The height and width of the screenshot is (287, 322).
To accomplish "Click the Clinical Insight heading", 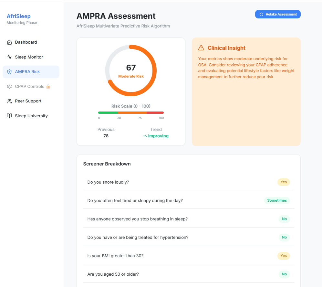I will [x=226, y=48].
